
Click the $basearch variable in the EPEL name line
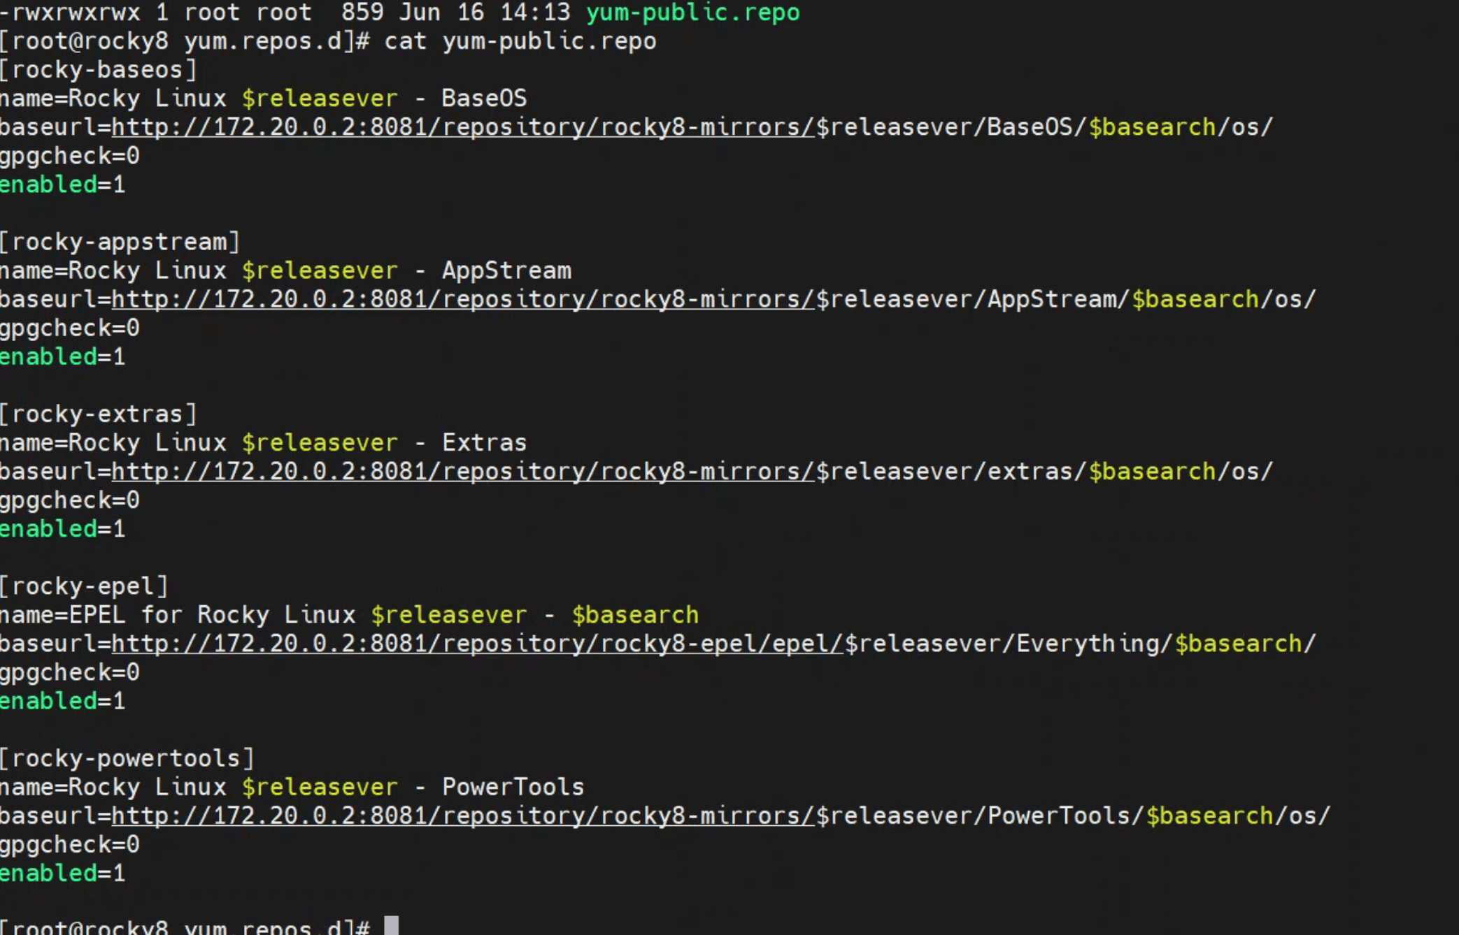[635, 614]
